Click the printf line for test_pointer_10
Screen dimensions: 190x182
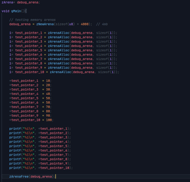[x=41, y=168]
